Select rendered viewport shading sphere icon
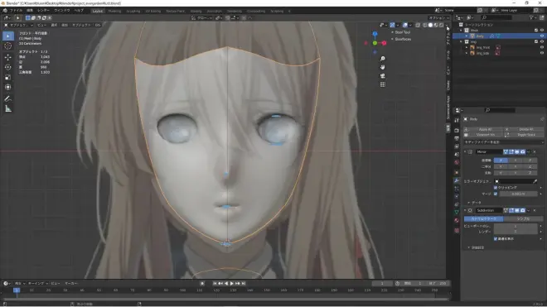This screenshot has height=307, width=547. (x=441, y=25)
